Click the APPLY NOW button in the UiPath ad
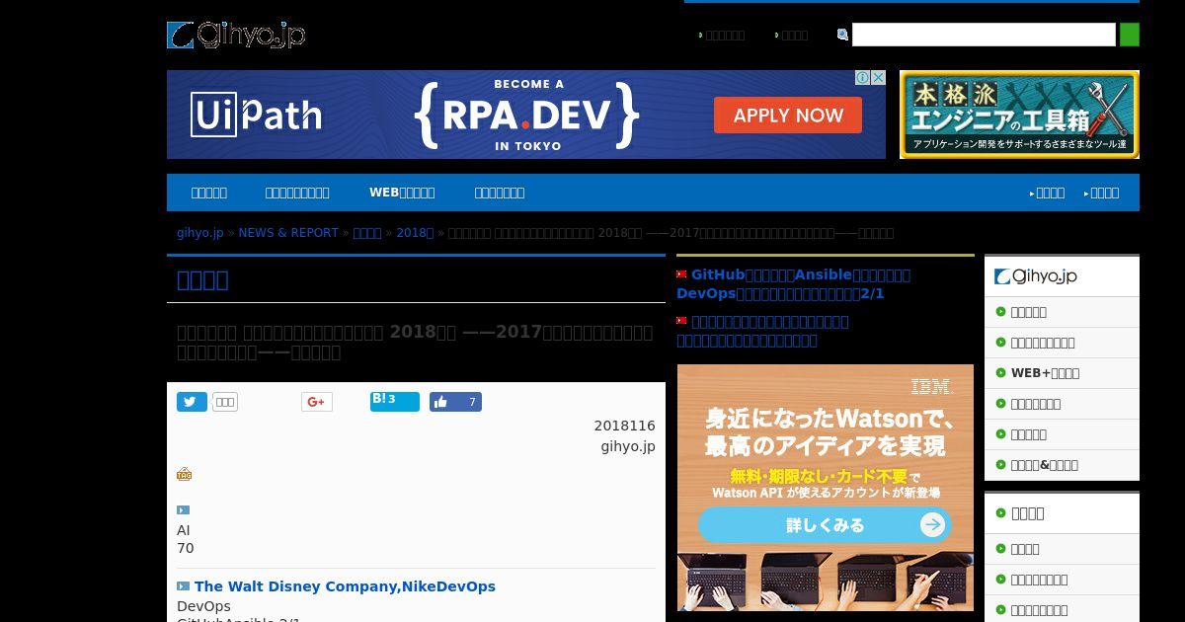 click(x=788, y=116)
